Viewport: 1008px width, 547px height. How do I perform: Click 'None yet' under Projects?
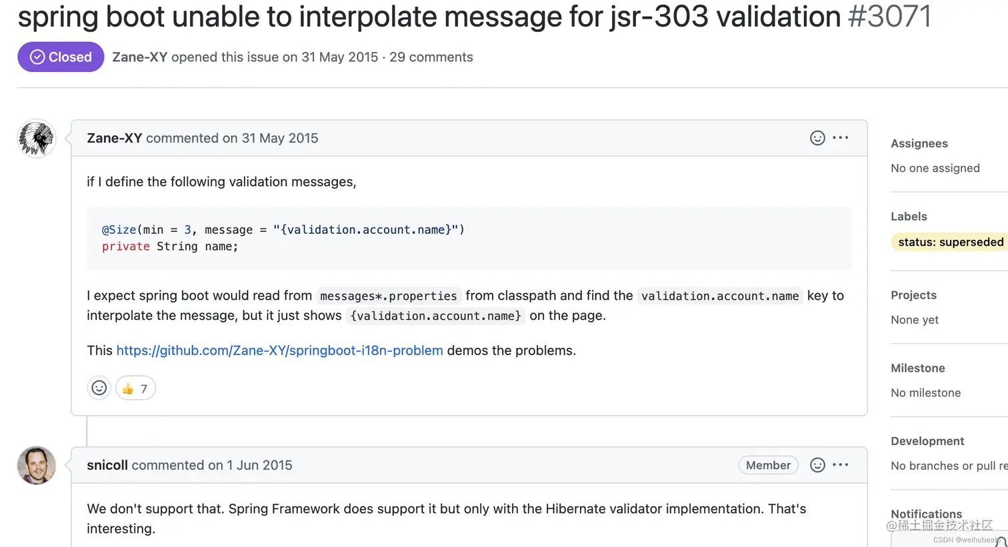click(x=915, y=320)
